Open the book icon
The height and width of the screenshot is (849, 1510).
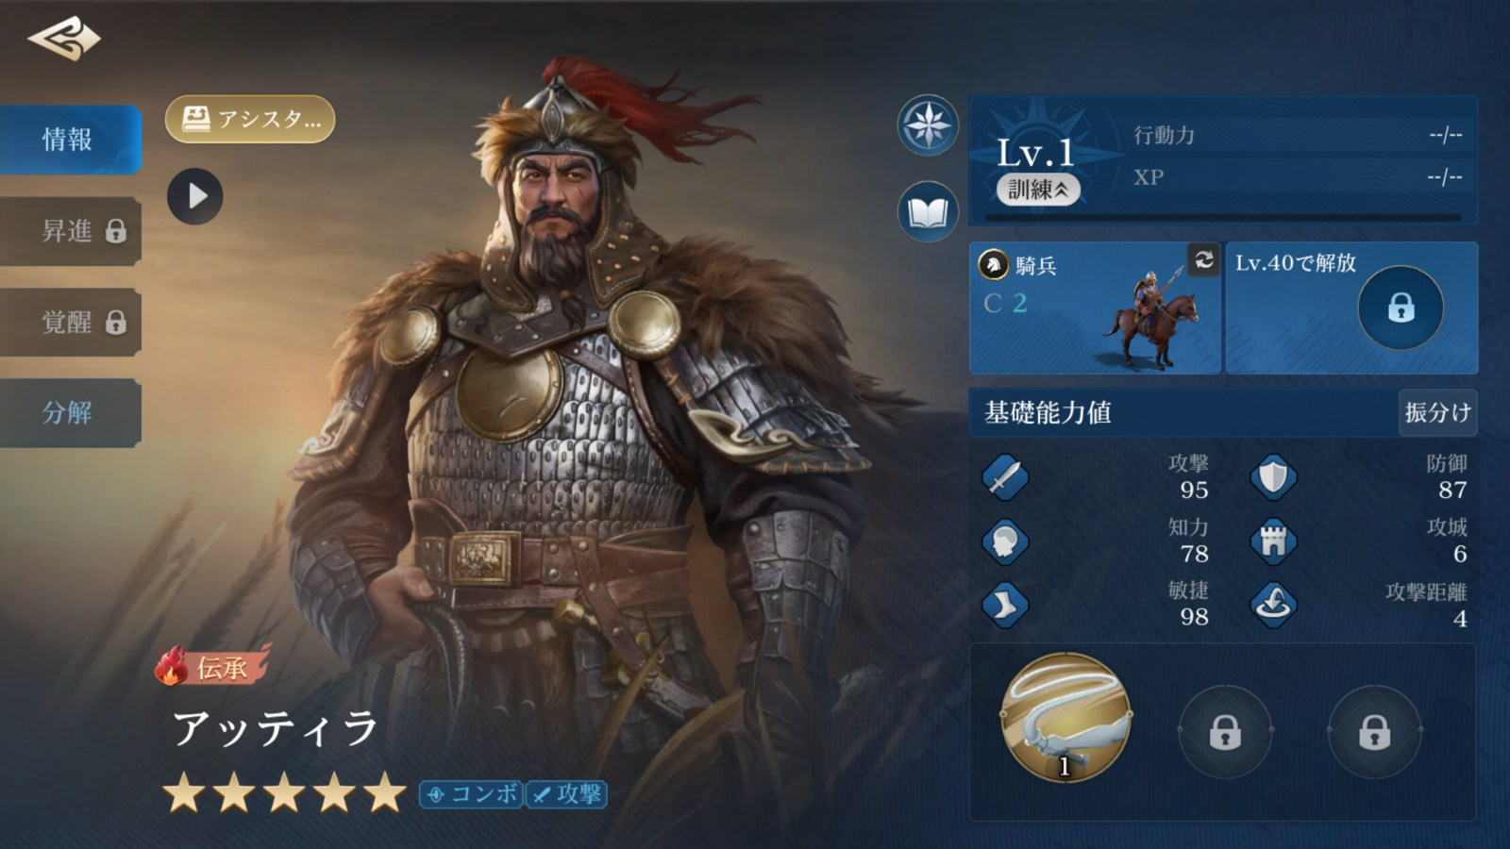point(928,211)
